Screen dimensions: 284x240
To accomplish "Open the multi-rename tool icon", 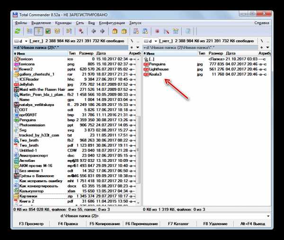I will [166, 31].
